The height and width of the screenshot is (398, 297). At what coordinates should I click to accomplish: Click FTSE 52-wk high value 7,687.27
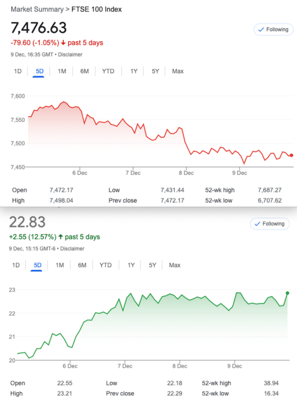click(270, 190)
